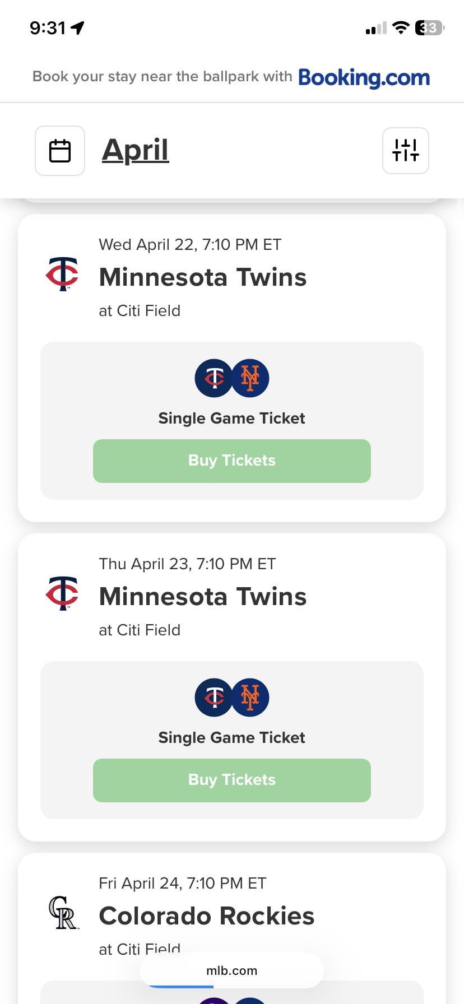Open Booking.com ballpark stay banner
The height and width of the screenshot is (1004, 464).
click(x=231, y=77)
